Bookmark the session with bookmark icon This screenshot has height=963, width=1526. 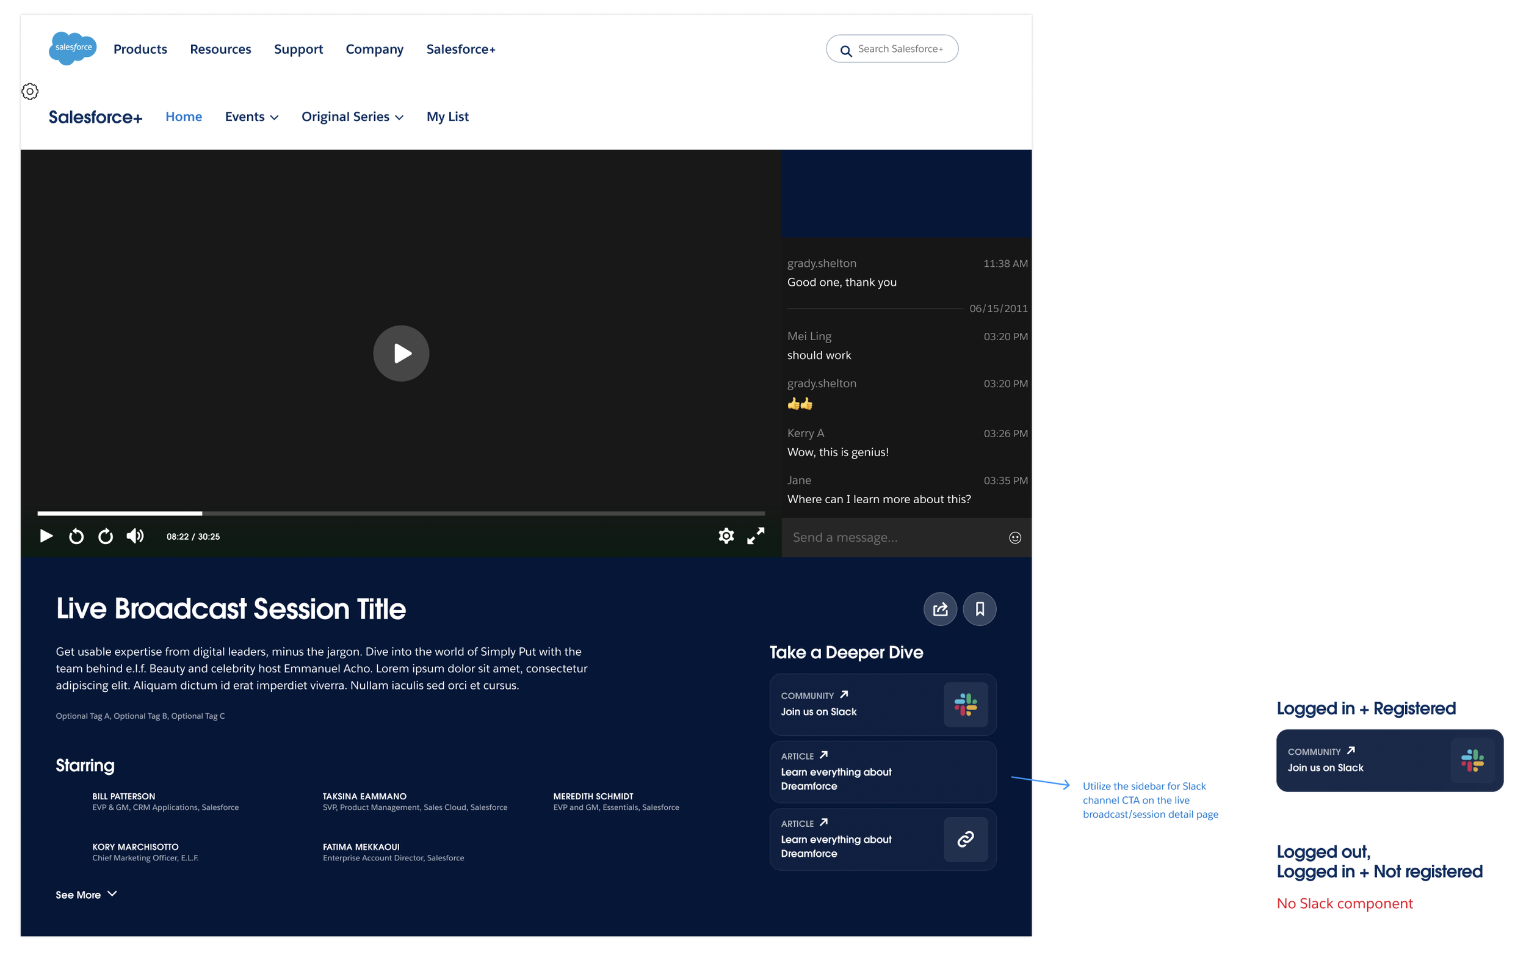coord(980,609)
